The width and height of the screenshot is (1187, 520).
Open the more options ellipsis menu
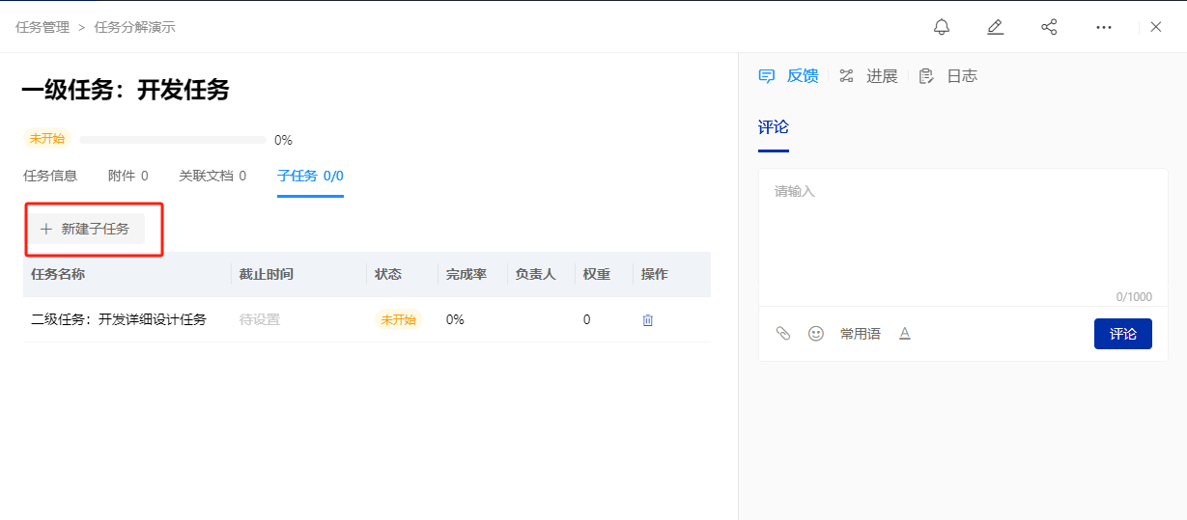1104,27
